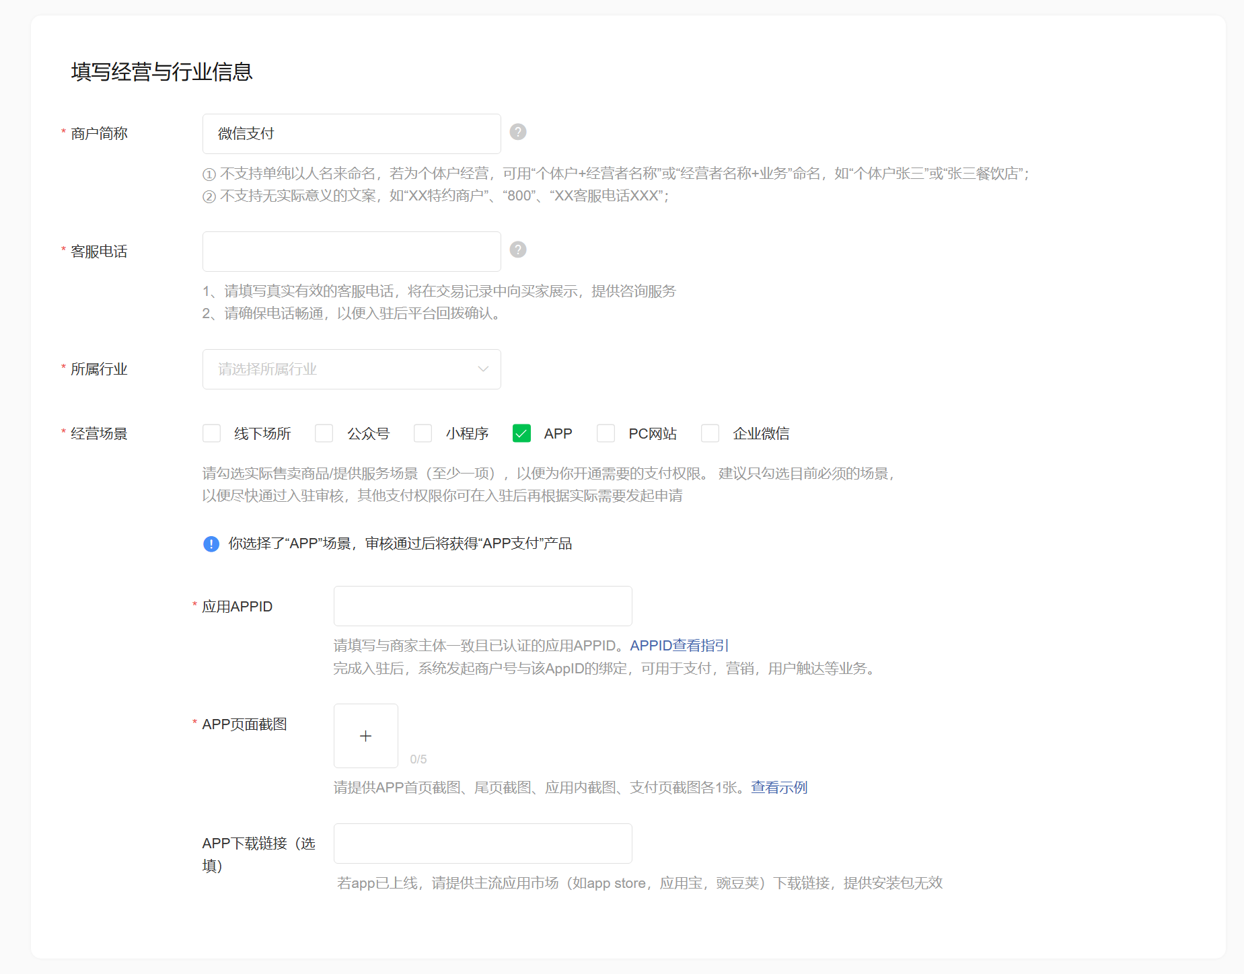The height and width of the screenshot is (974, 1244).
Task: Uncheck the APP checkbox
Action: (x=521, y=433)
